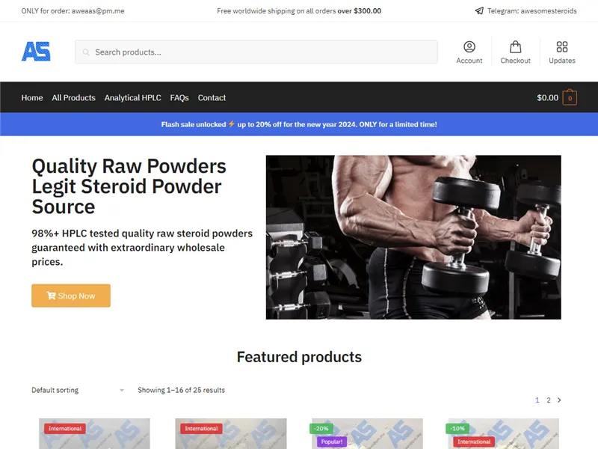Expand sorting options via its arrow
The image size is (598, 449).
(x=121, y=390)
